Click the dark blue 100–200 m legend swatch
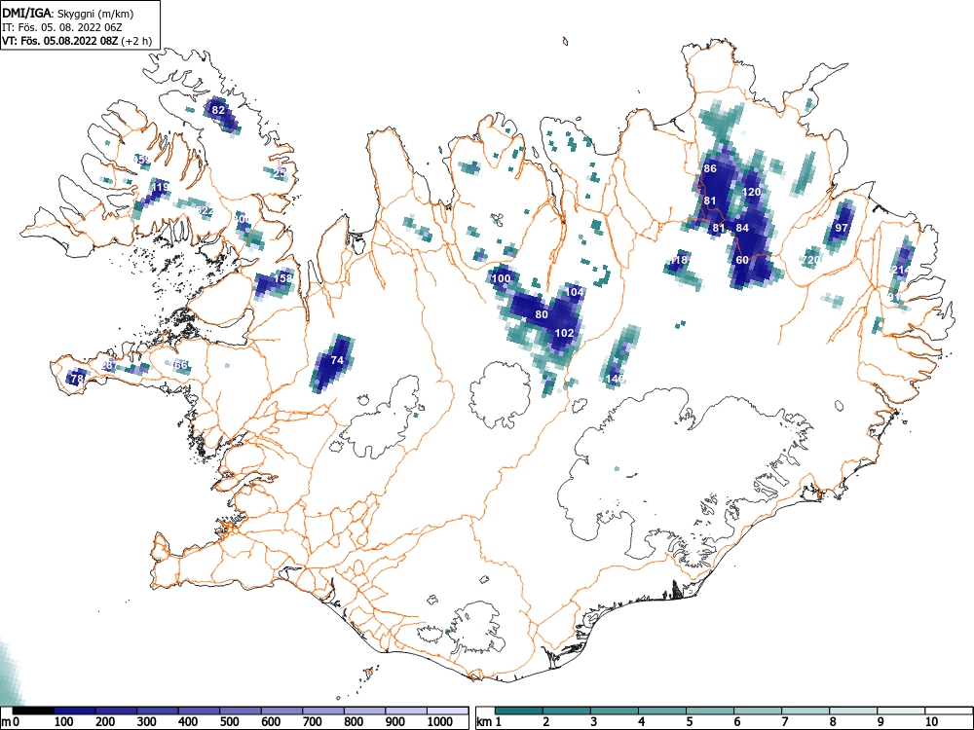This screenshot has width=974, height=730. point(75,711)
